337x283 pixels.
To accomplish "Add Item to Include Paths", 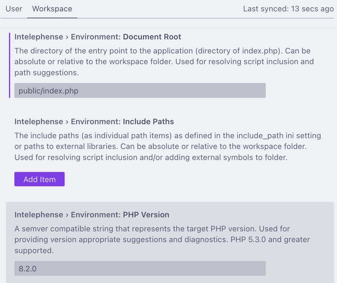I will point(40,179).
